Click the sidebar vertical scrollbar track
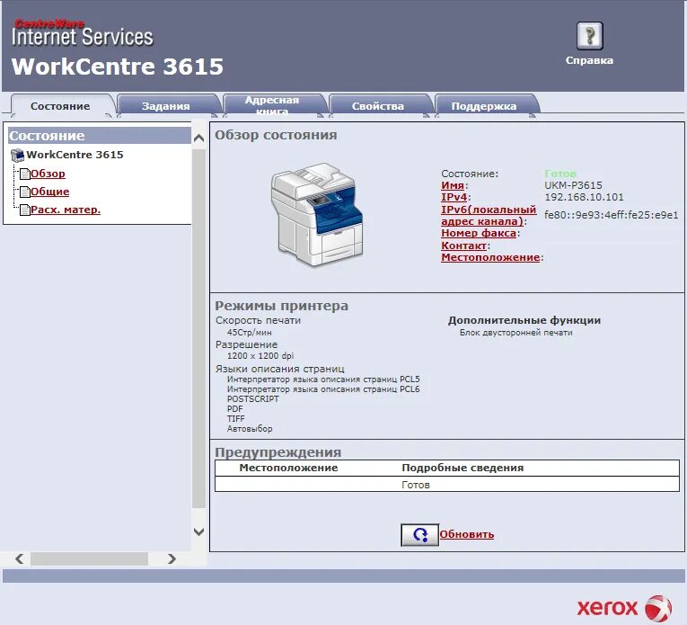Image resolution: width=687 pixels, height=625 pixels. pyautogui.click(x=198, y=329)
